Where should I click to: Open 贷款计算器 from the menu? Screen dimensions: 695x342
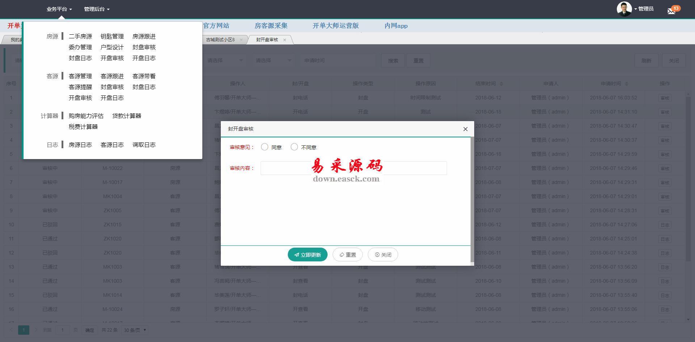pyautogui.click(x=126, y=116)
